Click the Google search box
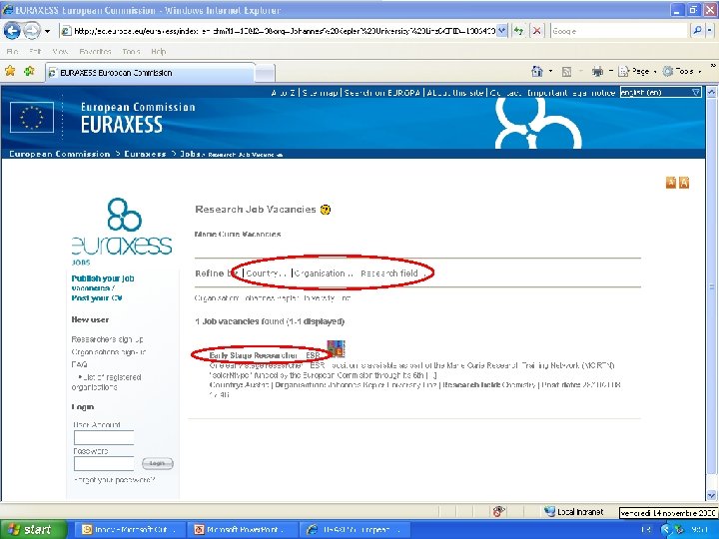The height and width of the screenshot is (539, 719). coord(619,31)
